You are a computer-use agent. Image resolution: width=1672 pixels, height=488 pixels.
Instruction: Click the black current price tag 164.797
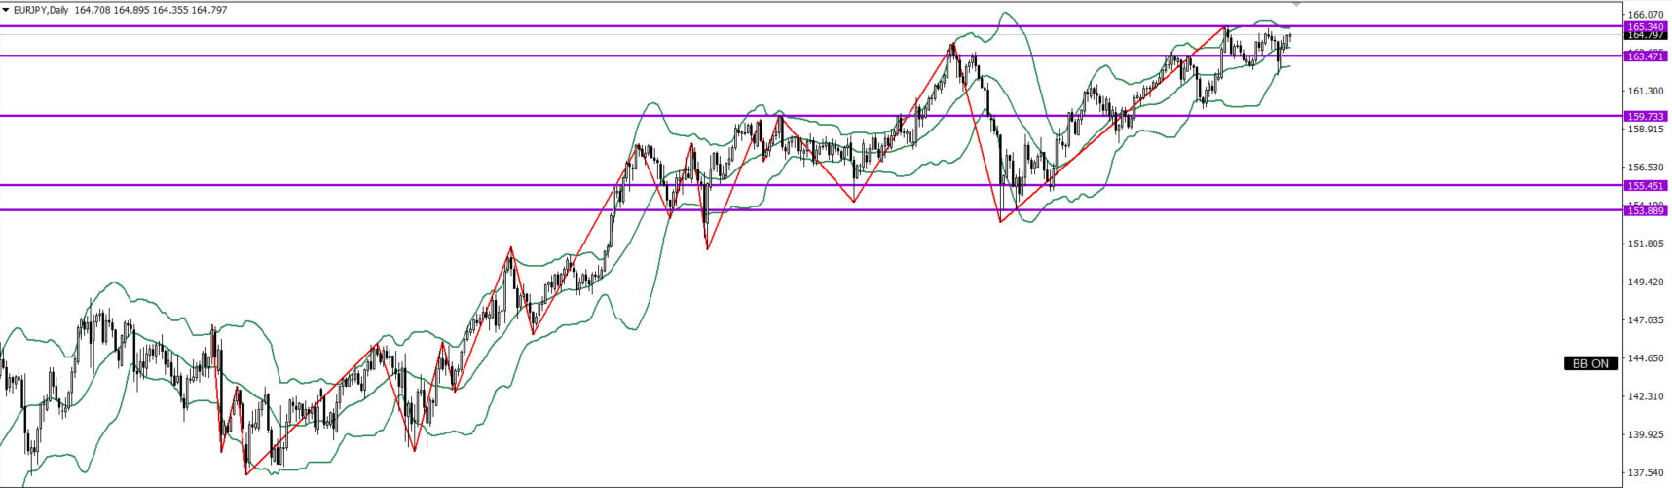(x=1646, y=36)
